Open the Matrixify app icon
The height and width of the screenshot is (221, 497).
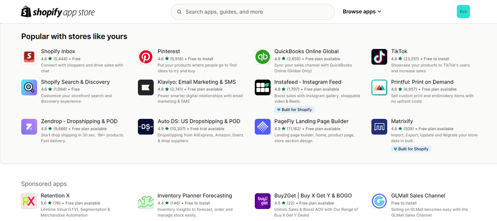pyautogui.click(x=380, y=127)
